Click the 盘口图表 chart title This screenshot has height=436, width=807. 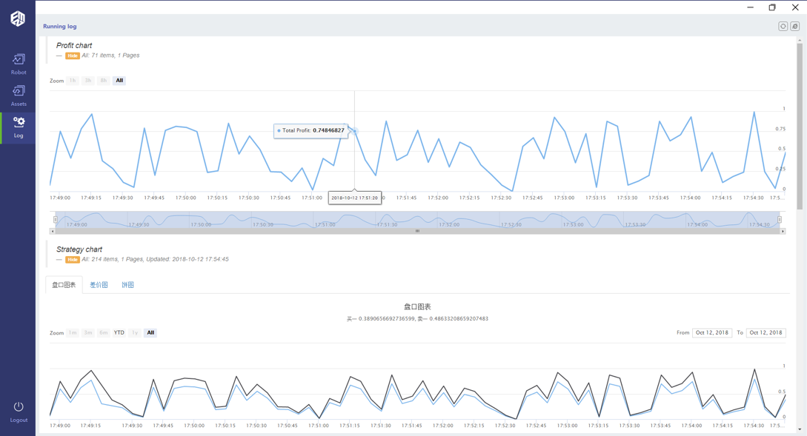pos(417,307)
